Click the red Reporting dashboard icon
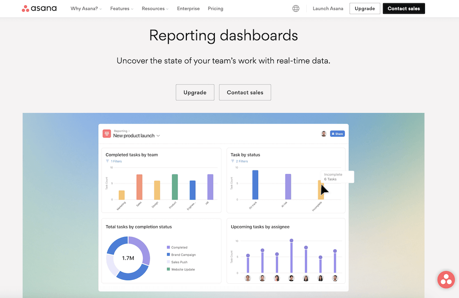 (x=106, y=133)
